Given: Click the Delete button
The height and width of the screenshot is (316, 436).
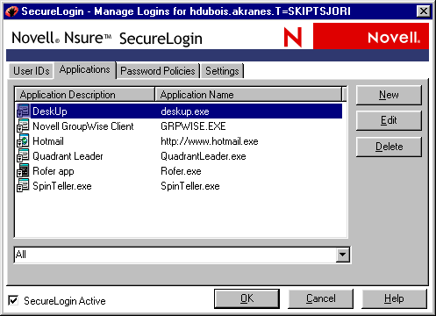Looking at the screenshot, I should click(389, 147).
